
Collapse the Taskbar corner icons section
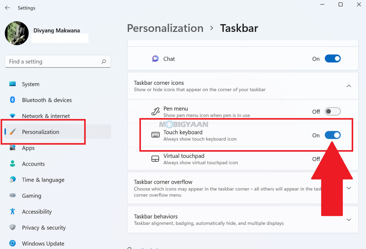(349, 86)
